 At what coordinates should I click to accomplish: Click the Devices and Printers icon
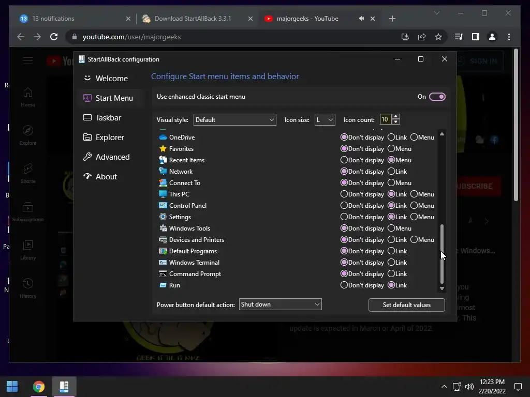163,240
